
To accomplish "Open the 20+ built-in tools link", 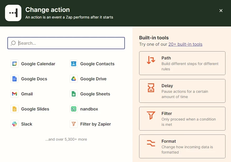I will click(185, 44).
